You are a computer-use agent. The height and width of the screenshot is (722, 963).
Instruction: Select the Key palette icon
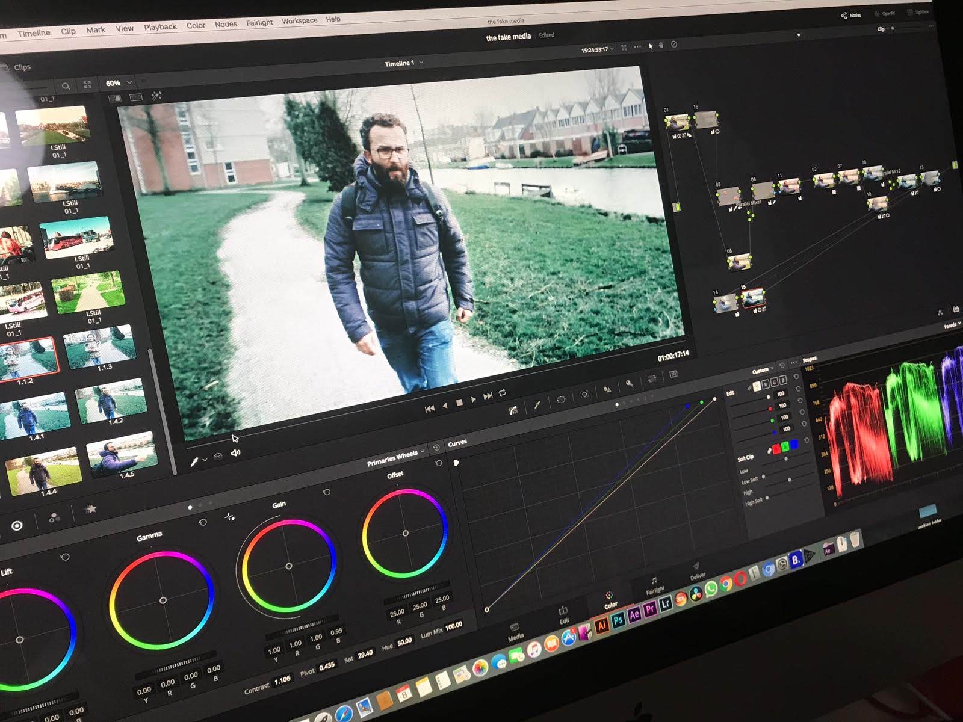click(x=630, y=383)
